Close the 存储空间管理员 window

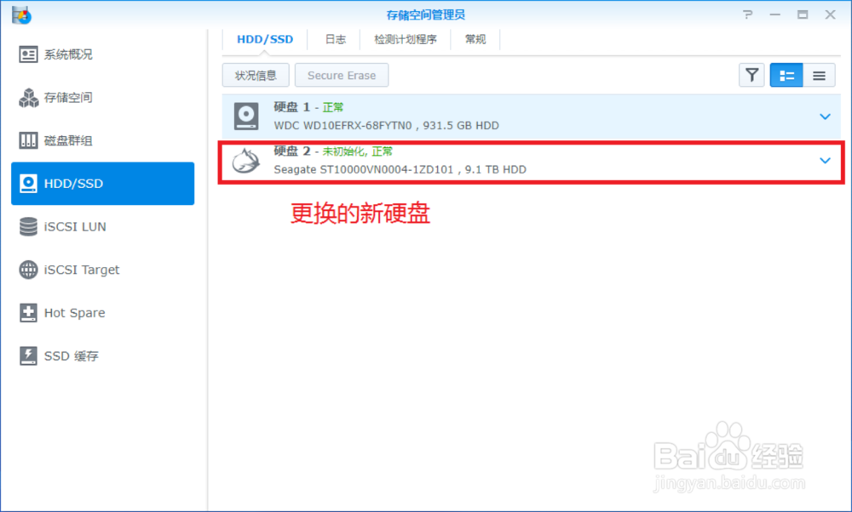click(830, 14)
